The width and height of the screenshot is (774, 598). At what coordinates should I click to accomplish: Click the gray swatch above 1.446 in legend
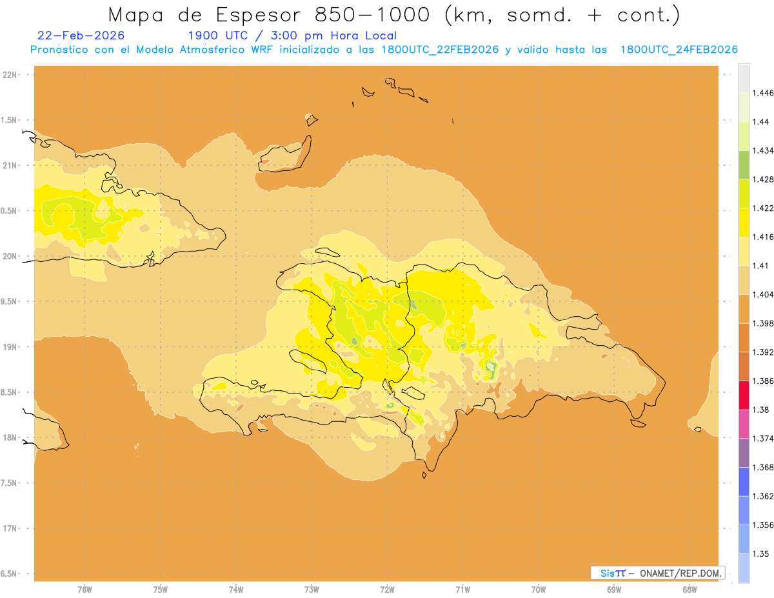[744, 78]
